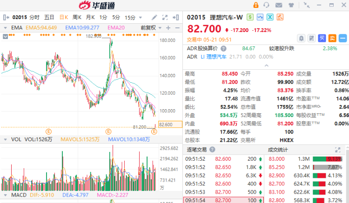Click the 逐笔交易 section title
349x203 pixels.
click(x=196, y=150)
